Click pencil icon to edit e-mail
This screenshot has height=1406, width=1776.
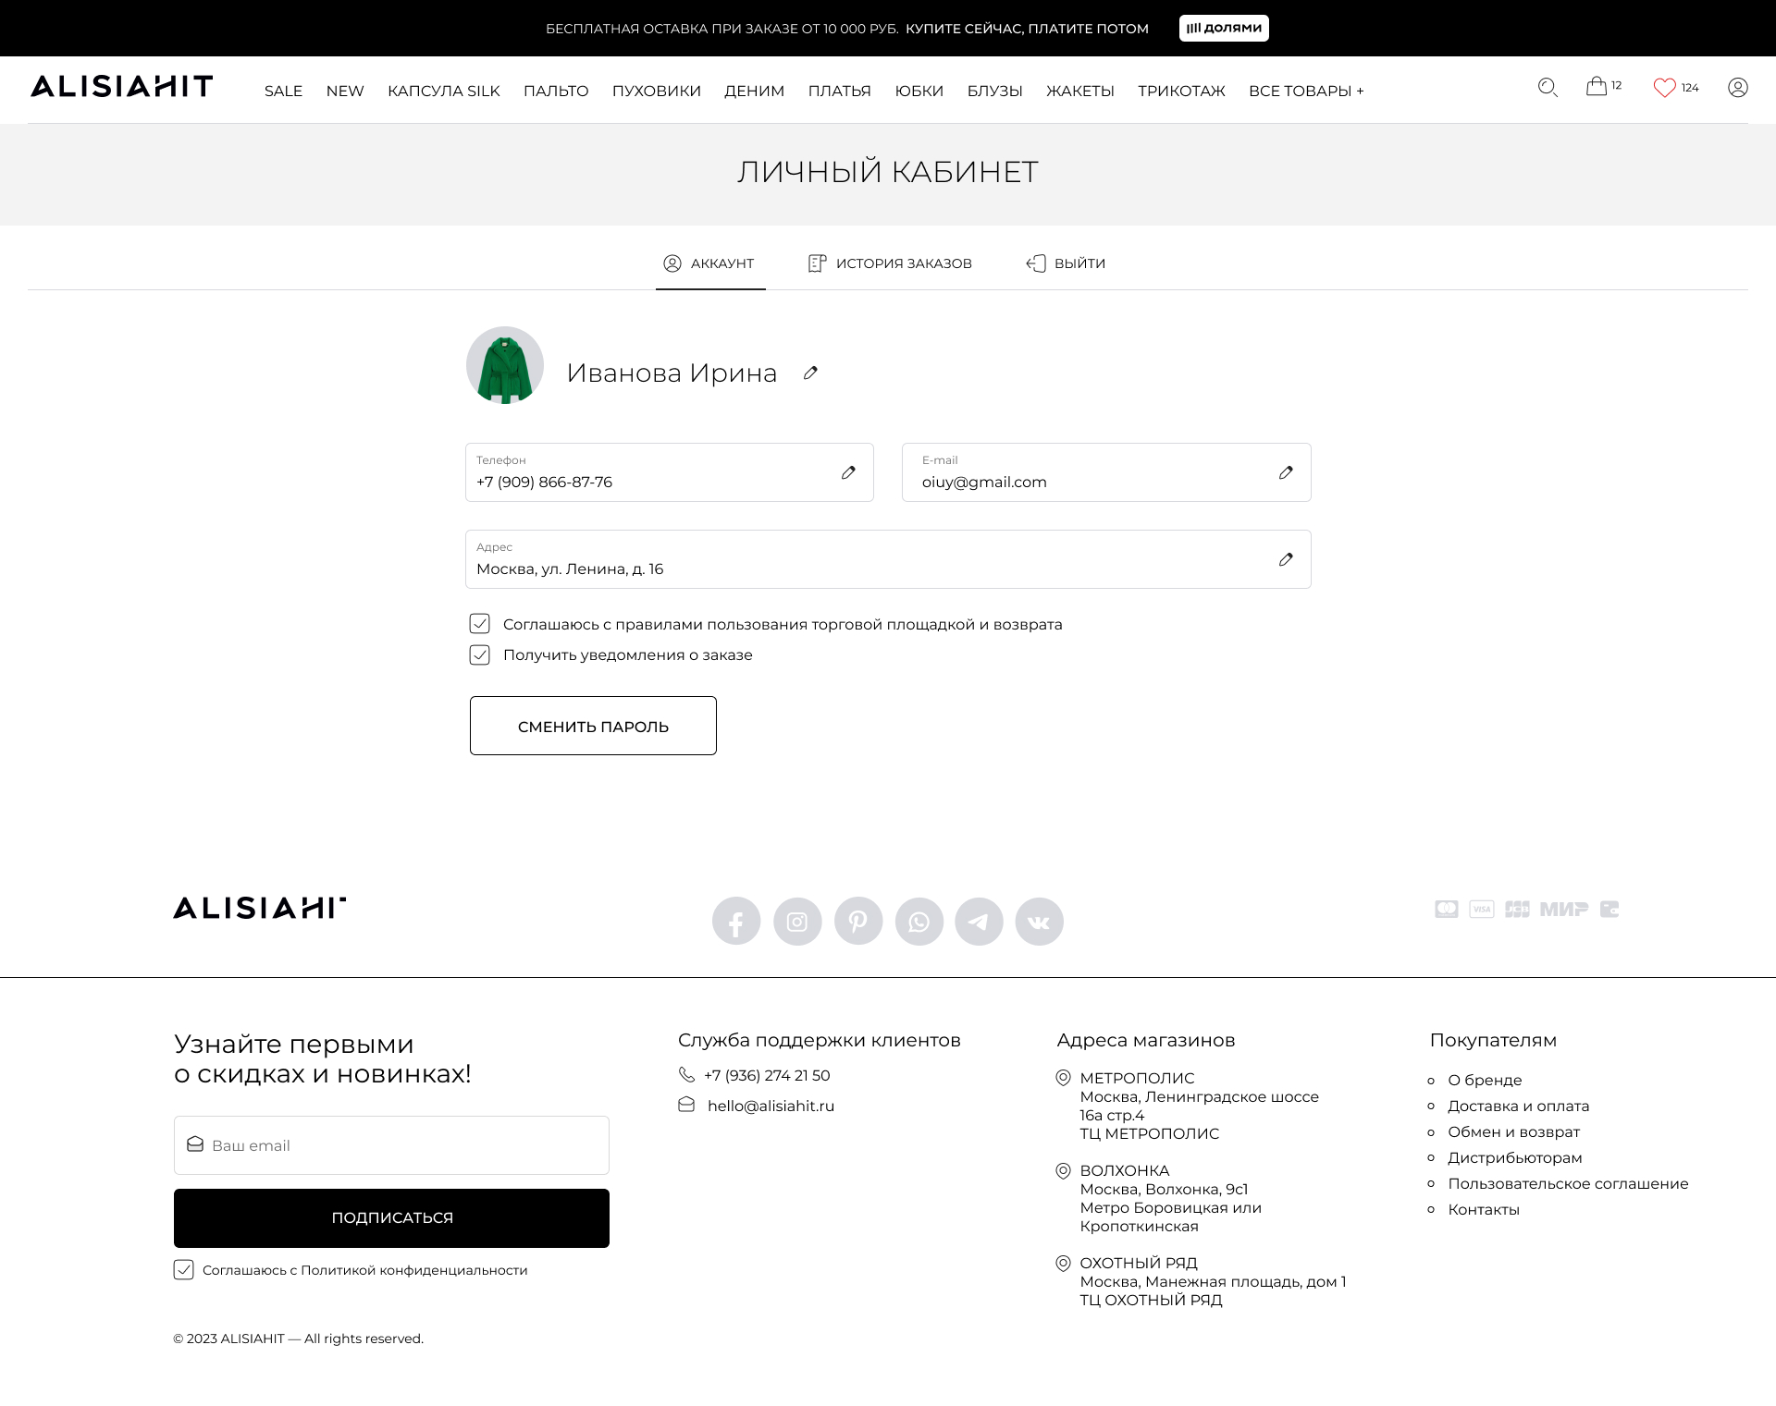click(x=1286, y=472)
